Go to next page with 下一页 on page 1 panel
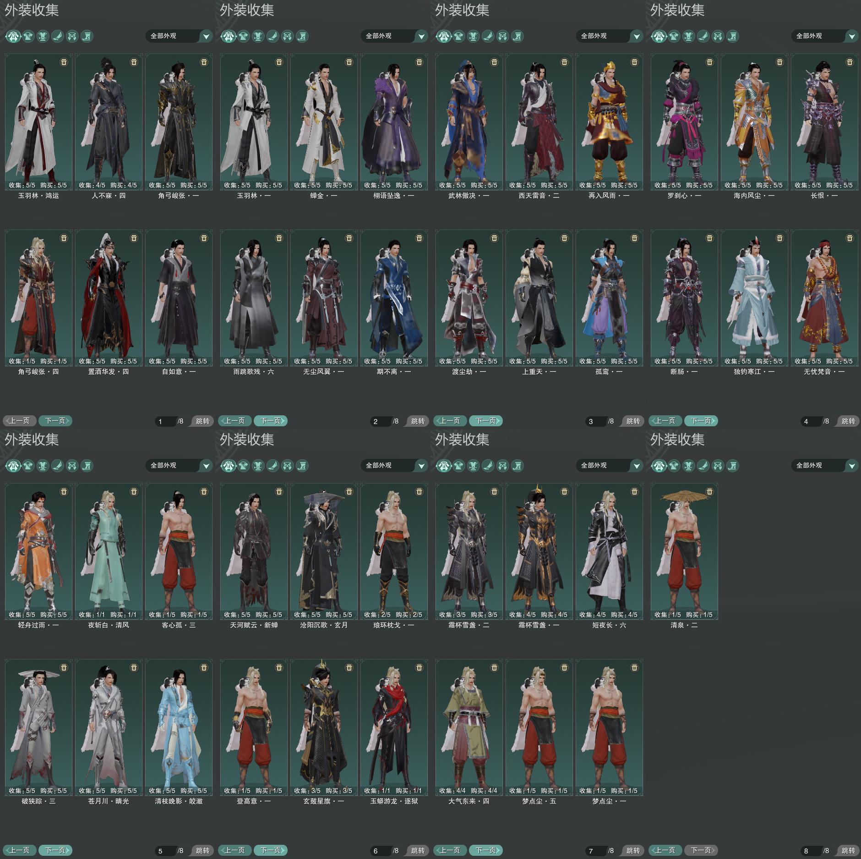This screenshot has width=861, height=859. pyautogui.click(x=55, y=421)
